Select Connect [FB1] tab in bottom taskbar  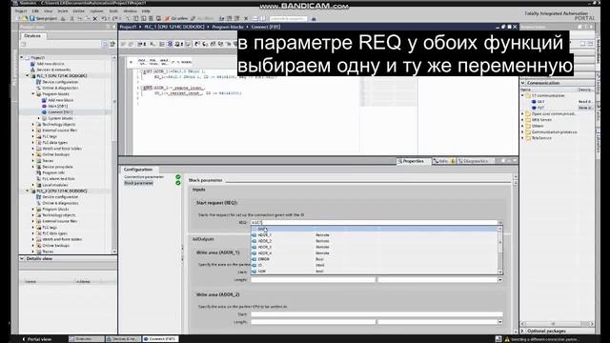coord(160,339)
